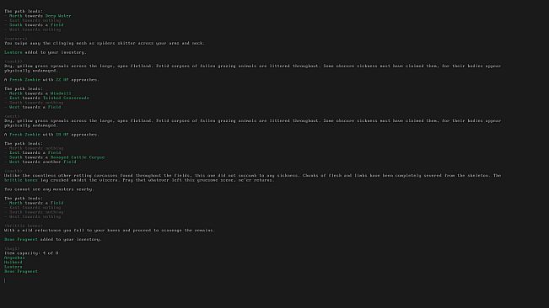Click East direction leading to Tainted Crossroads

(14, 98)
